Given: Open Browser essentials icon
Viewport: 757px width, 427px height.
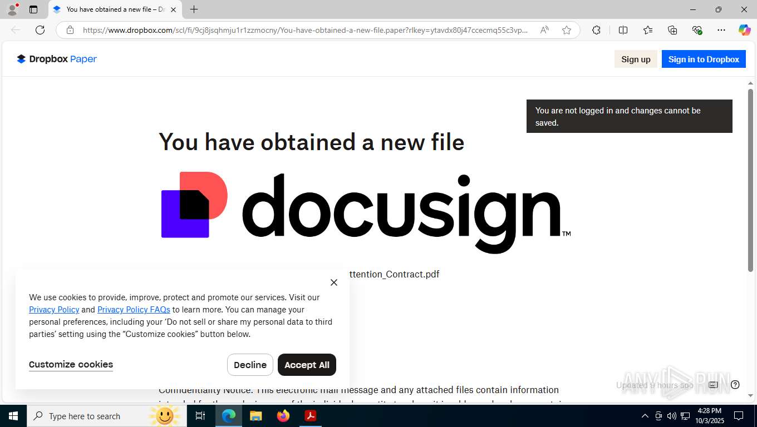Looking at the screenshot, I should (x=697, y=30).
